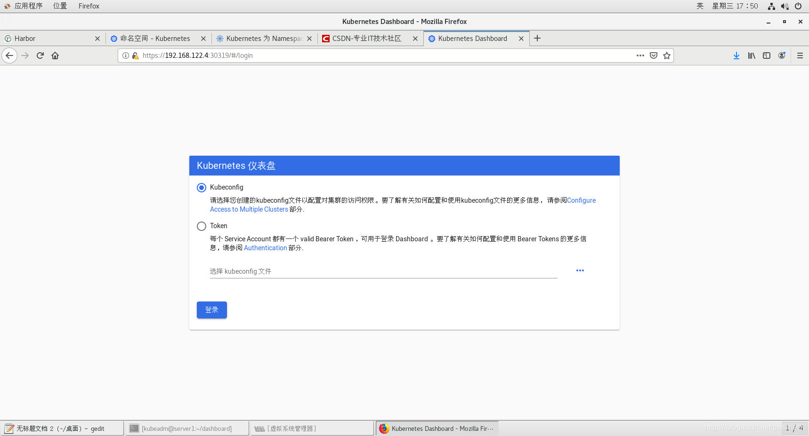Viewport: 809px width, 436px height.
Task: Bookmark this page with the star icon
Action: tap(667, 55)
